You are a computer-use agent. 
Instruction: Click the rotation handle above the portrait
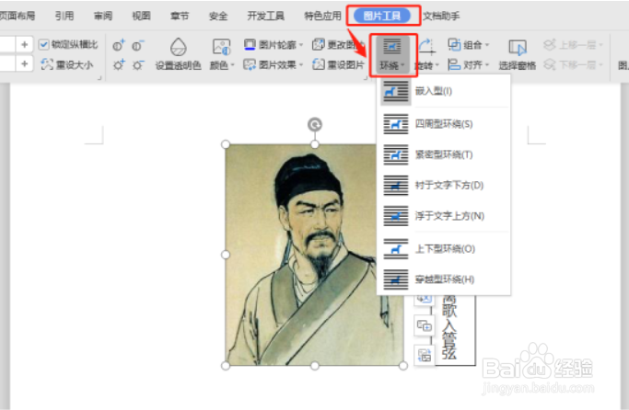[x=315, y=124]
